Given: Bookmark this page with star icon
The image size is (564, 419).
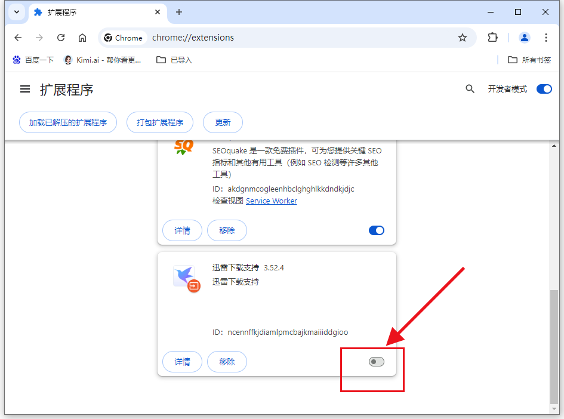Looking at the screenshot, I should [x=462, y=38].
